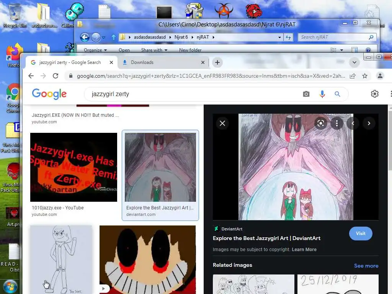Click the blue search magnifier
Image resolution: width=392 pixels, height=294 pixels.
point(337,94)
